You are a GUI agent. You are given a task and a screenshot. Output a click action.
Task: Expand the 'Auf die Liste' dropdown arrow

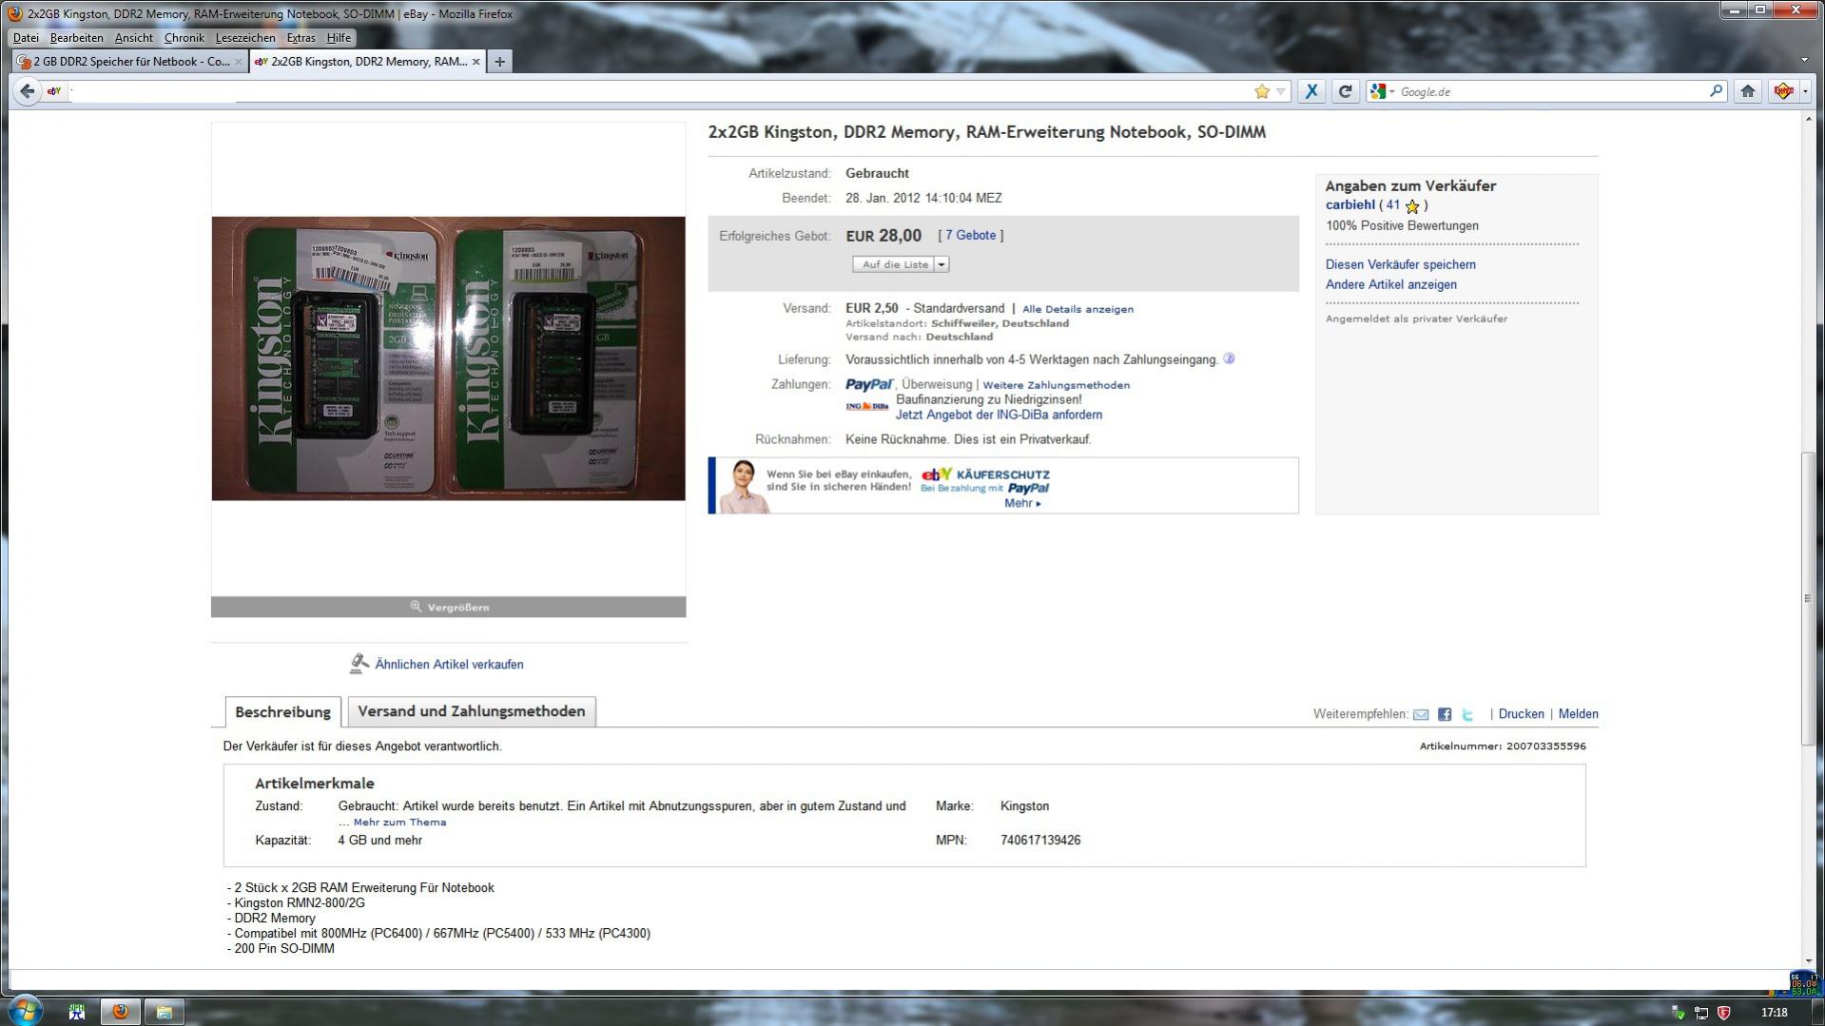pyautogui.click(x=942, y=264)
